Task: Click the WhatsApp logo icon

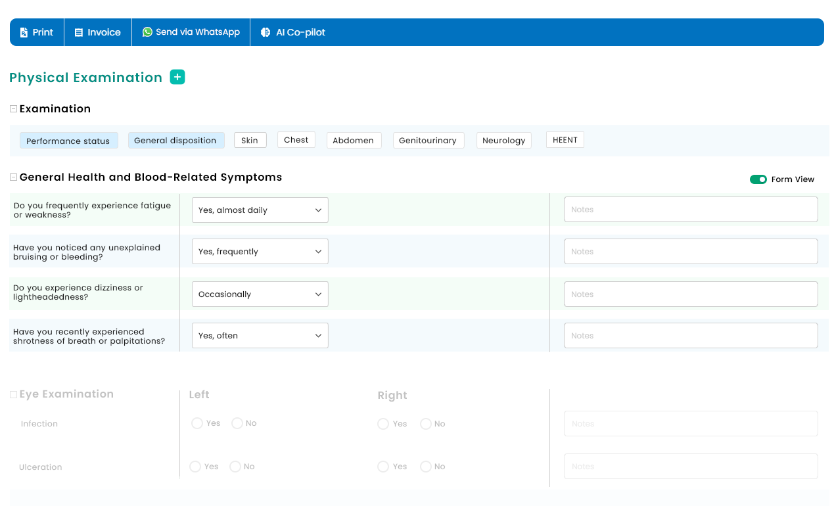Action: (147, 32)
